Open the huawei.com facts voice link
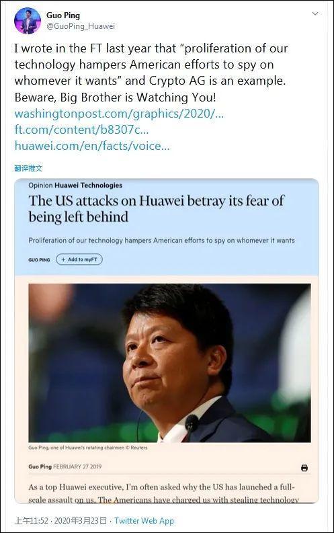The height and width of the screenshot is (533, 334). tap(92, 146)
